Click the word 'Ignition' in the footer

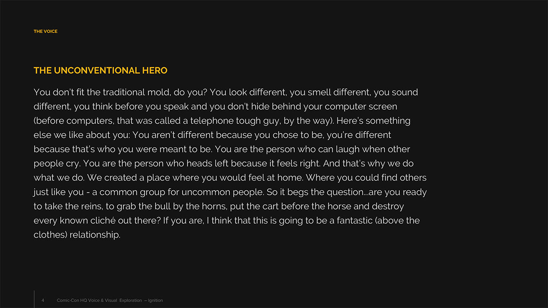[x=155, y=300]
